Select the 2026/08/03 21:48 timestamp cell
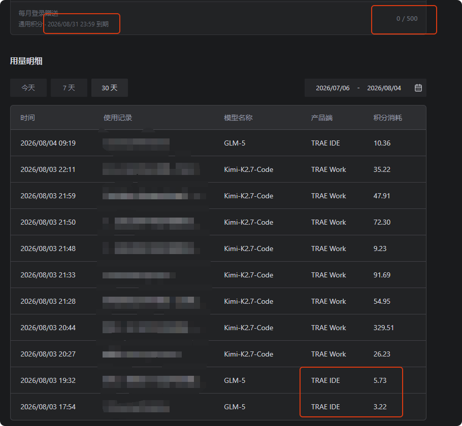 [x=48, y=248]
